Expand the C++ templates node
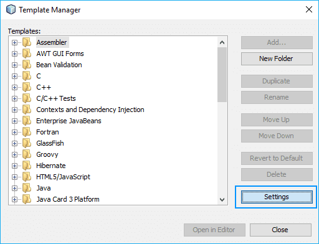Image resolution: width=319 pixels, height=244 pixels. pyautogui.click(x=14, y=88)
